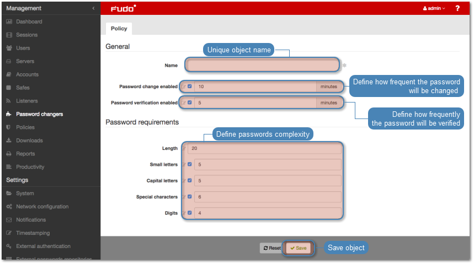Image resolution: width=474 pixels, height=264 pixels.
Task: Select the Policy tab
Action: point(119,29)
